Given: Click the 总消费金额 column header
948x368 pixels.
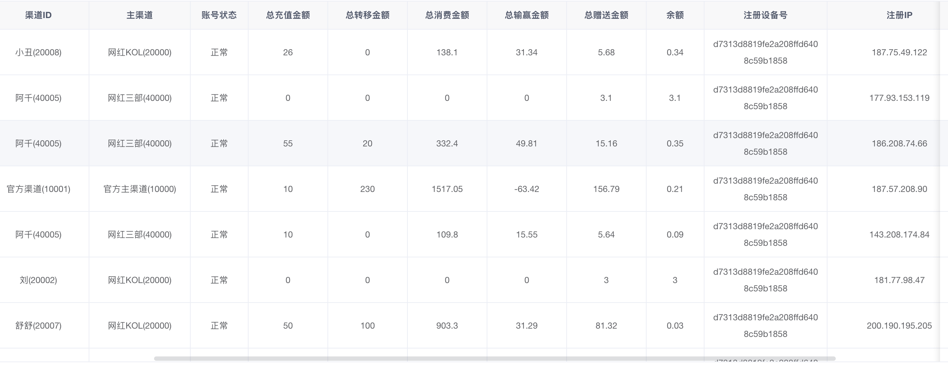Looking at the screenshot, I should click(447, 15).
